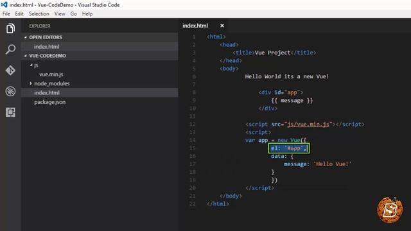Expand the node_modules folder arrow
This screenshot has width=411, height=231.
click(31, 83)
